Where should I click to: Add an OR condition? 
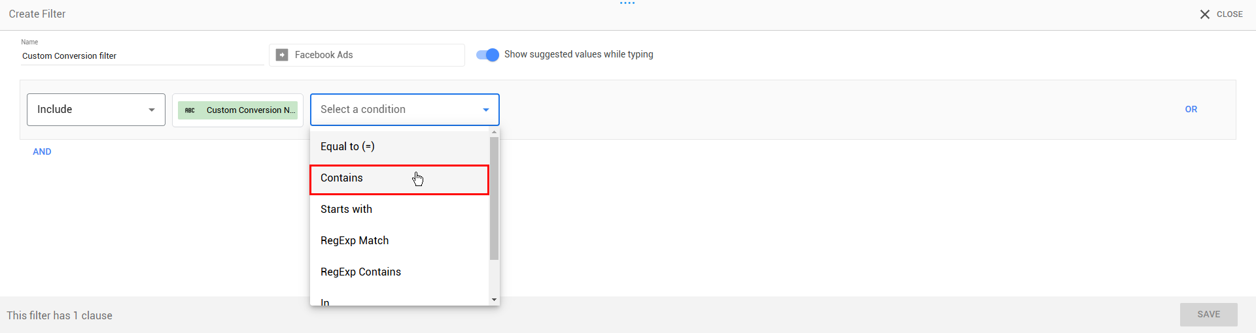point(1191,110)
